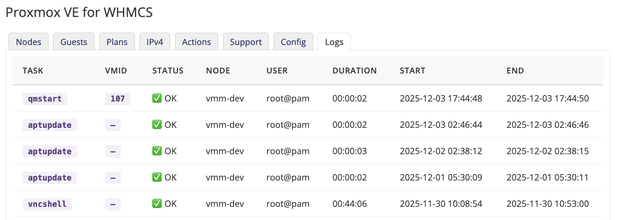Click the 00:44:06 duration value

[349, 204]
